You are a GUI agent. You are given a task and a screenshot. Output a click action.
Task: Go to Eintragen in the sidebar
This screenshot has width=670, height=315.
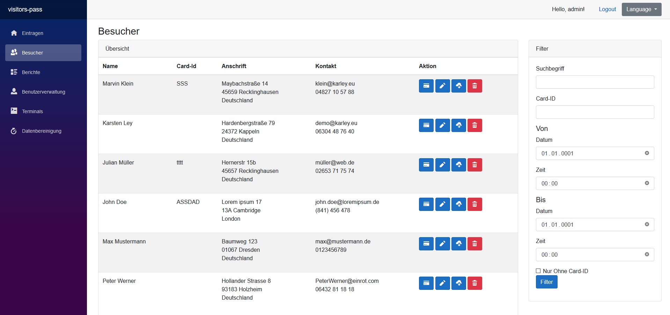43,33
